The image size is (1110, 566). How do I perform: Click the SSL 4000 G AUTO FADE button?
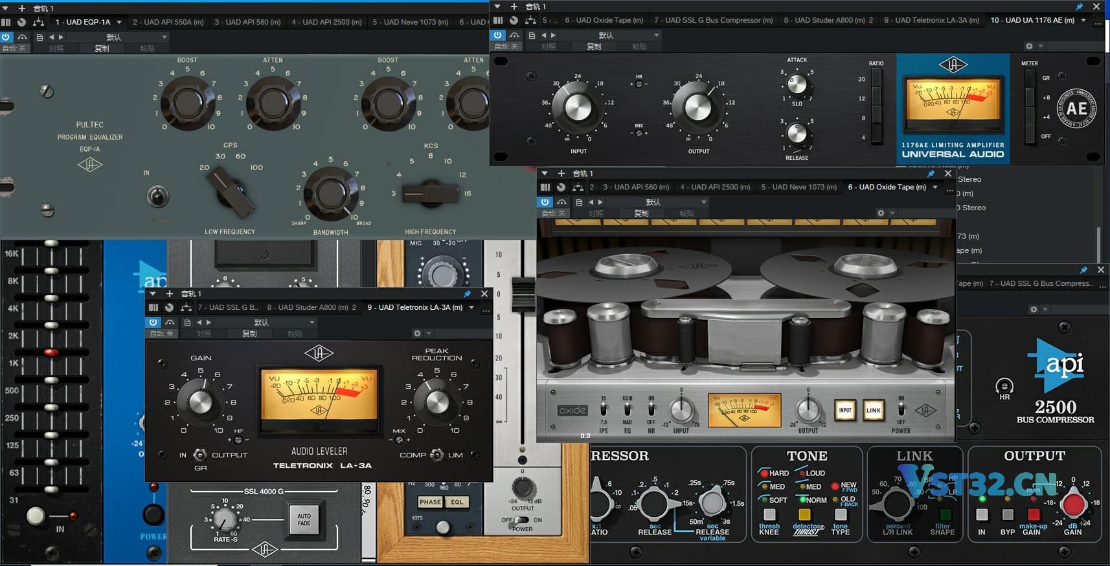pyautogui.click(x=304, y=519)
